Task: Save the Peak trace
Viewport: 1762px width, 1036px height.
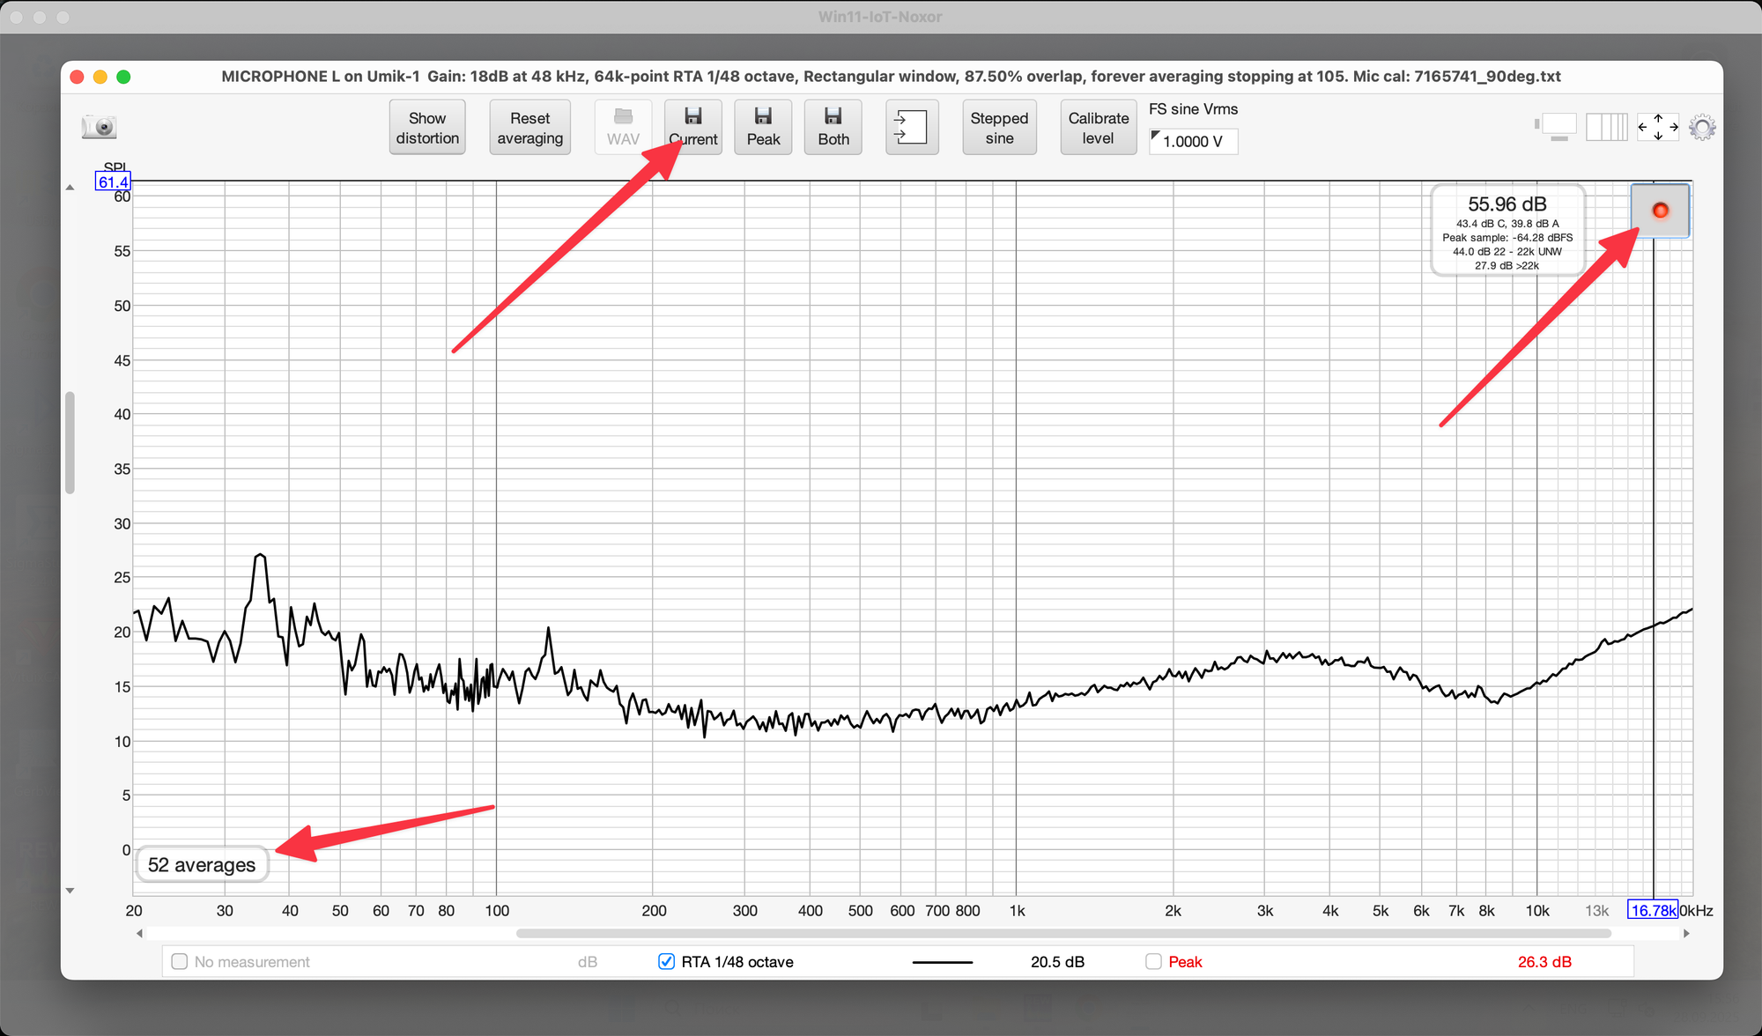Action: tap(763, 127)
